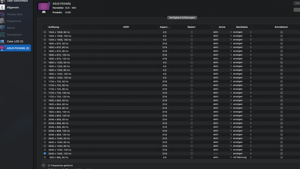Open Menüleiste dropdown for 2048 × 858, 50 Hz

point(242,119)
